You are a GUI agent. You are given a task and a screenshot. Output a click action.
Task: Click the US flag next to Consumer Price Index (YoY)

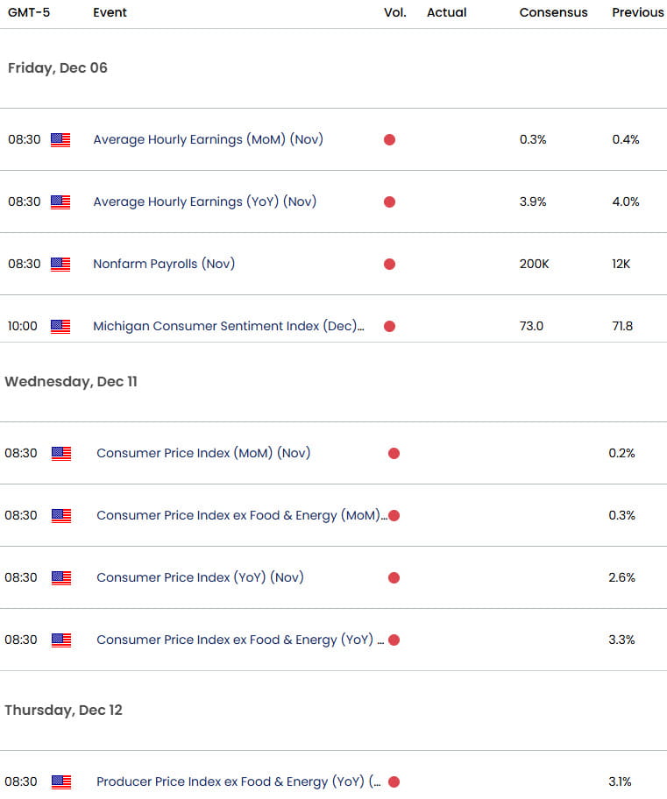click(x=60, y=577)
